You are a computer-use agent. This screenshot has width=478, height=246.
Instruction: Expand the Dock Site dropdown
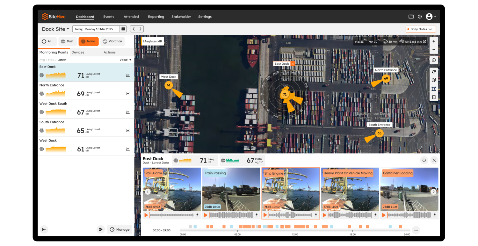pyautogui.click(x=55, y=29)
